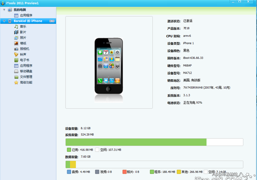
Task: Click the apps icon beside iPhone 应用程序
Action: [x=16, y=66]
